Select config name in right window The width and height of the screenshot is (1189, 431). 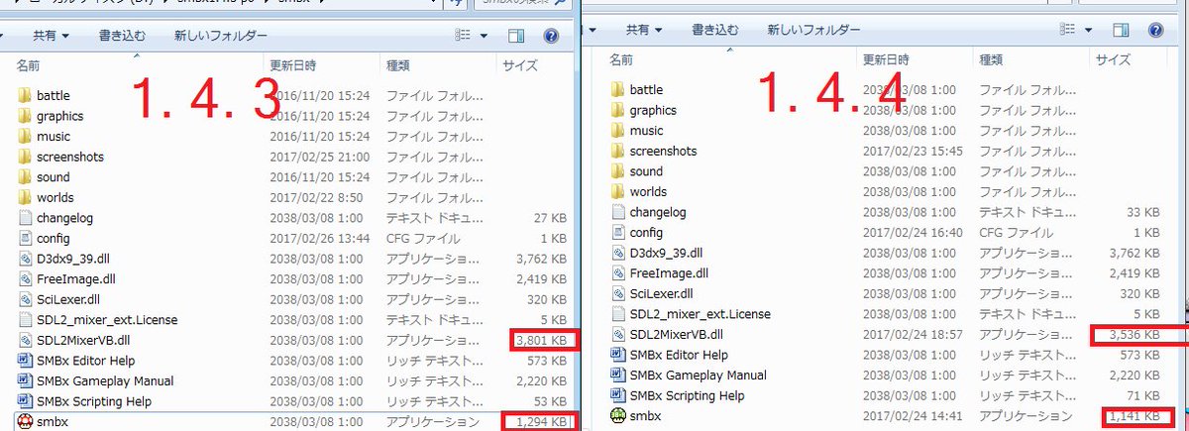[x=646, y=233]
